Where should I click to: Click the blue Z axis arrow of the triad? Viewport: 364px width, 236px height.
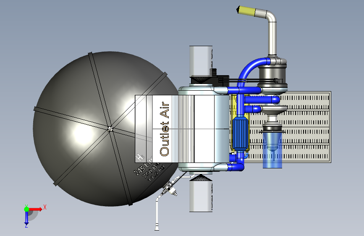point(26,218)
